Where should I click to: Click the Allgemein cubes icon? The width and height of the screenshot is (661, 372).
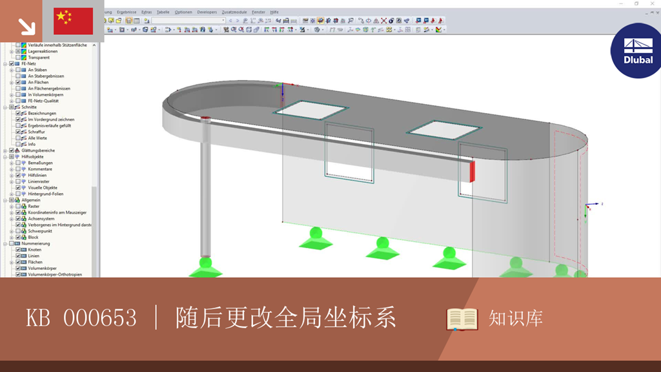pos(17,200)
